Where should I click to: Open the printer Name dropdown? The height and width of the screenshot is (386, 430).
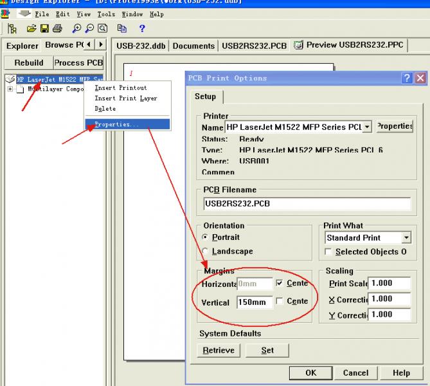[x=366, y=127]
